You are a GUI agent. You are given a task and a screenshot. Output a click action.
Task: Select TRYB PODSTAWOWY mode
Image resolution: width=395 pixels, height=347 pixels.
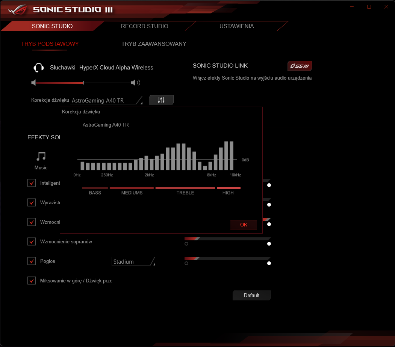pos(50,44)
